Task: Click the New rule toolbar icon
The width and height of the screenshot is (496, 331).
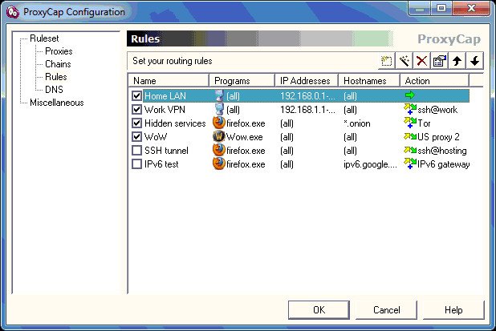Action: [x=387, y=62]
